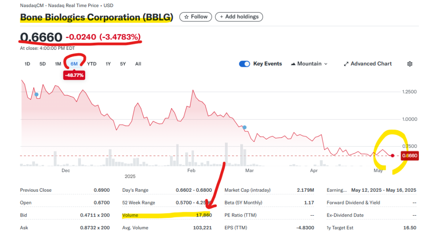Click the EPS (TTM) value -4.8300
Screen dimensions: 422x234
click(305, 228)
